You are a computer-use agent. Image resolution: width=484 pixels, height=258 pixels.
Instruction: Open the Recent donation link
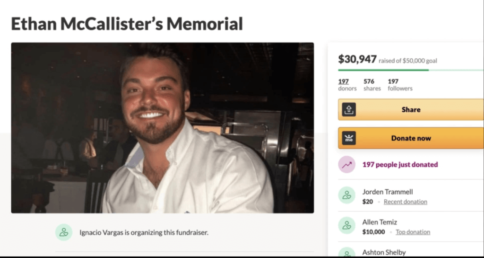pyautogui.click(x=405, y=202)
